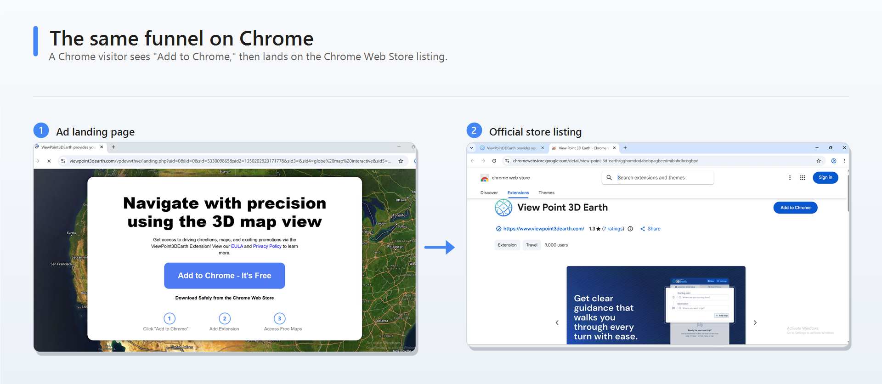
Task: Switch to ViewPoint3DEarth tab in store browser
Action: point(511,148)
